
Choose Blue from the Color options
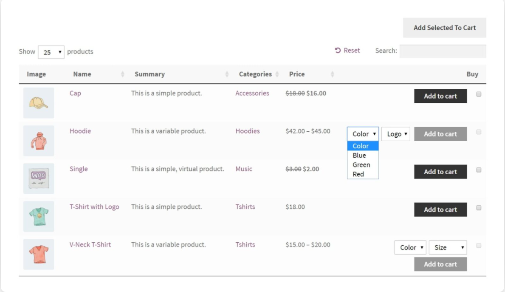(359, 156)
